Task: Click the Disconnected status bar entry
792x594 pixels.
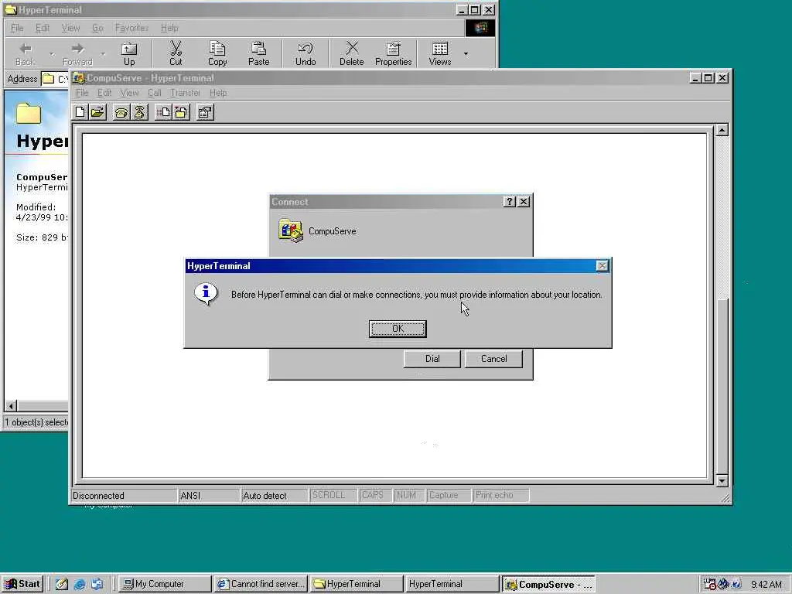Action: pos(124,496)
